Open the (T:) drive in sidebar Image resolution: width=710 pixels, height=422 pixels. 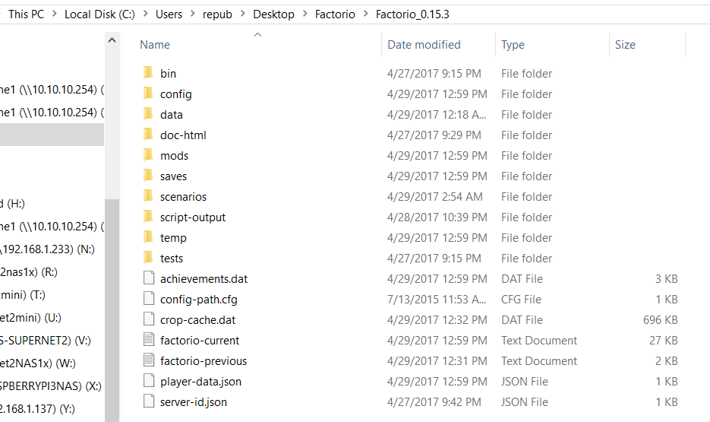pos(23,295)
